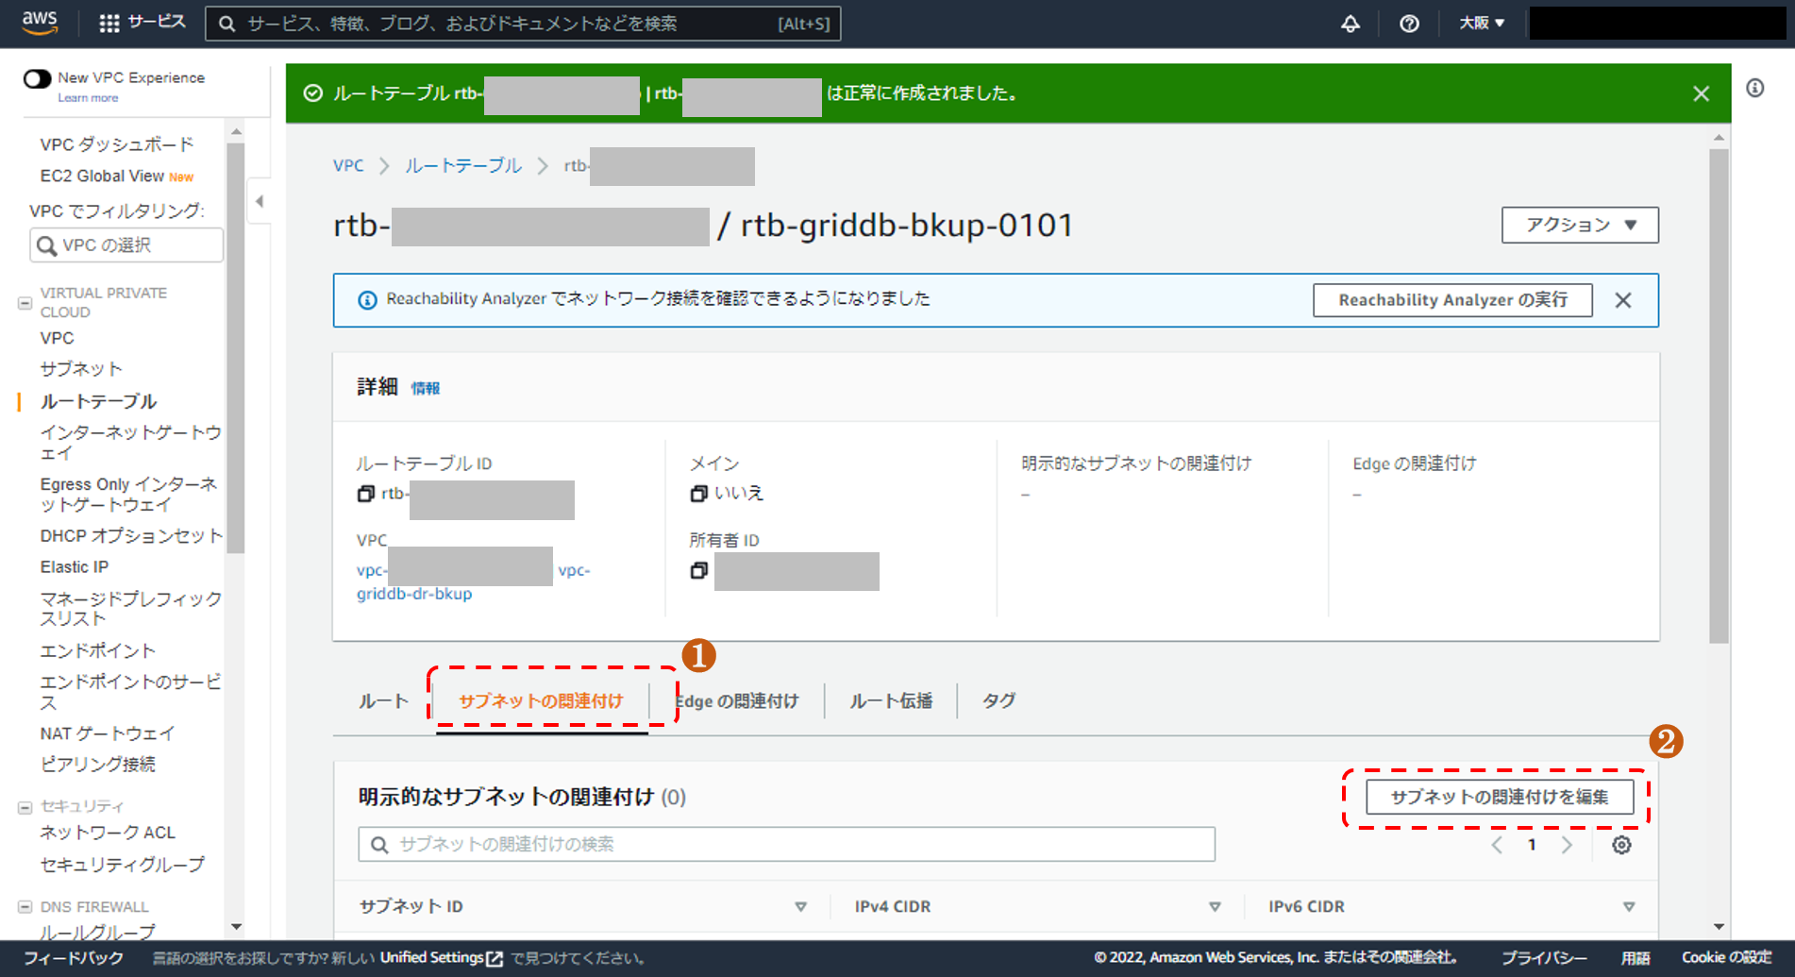Open the services grid menu icon
1795x977 pixels.
pyautogui.click(x=109, y=24)
